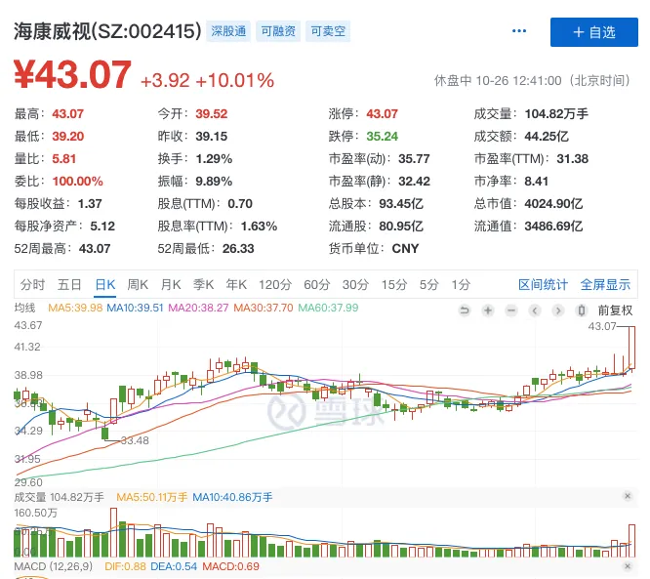Open the 120分 interval tab
Image resolution: width=650 pixels, height=579 pixels.
tap(275, 285)
